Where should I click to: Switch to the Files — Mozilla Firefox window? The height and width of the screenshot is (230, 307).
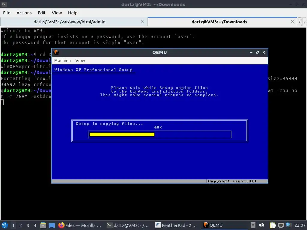click(80, 225)
